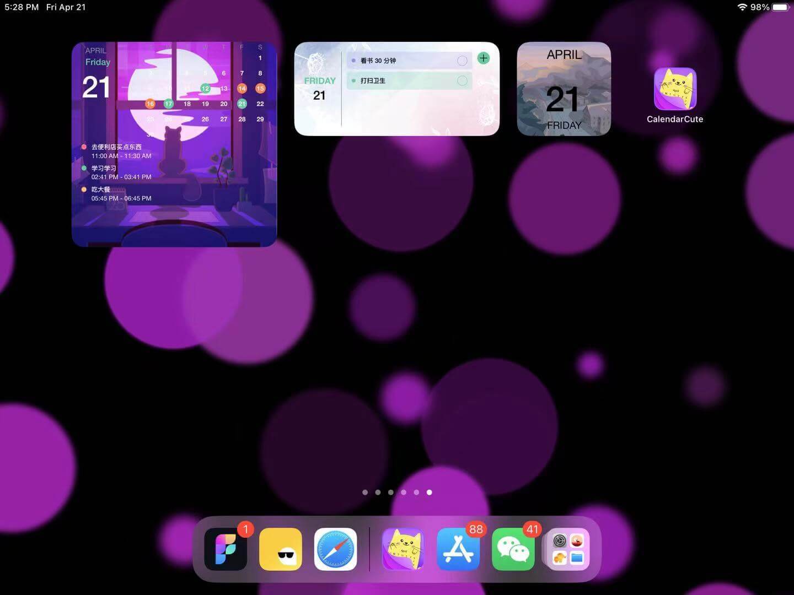Tap the battery indicator showing 98%
Image resolution: width=794 pixels, height=595 pixels.
point(781,7)
